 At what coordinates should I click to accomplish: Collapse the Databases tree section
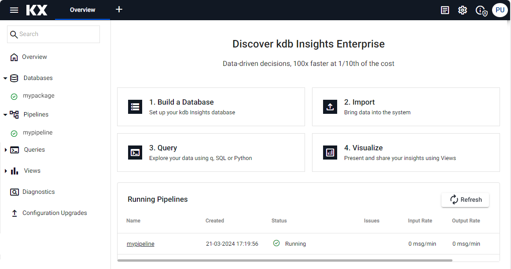[x=5, y=78]
